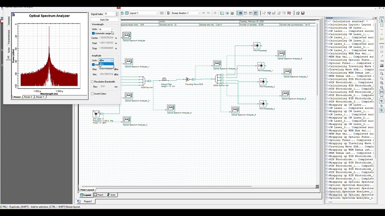Increase the Signal Index value
This screenshot has height=216, width=385.
[117, 13]
